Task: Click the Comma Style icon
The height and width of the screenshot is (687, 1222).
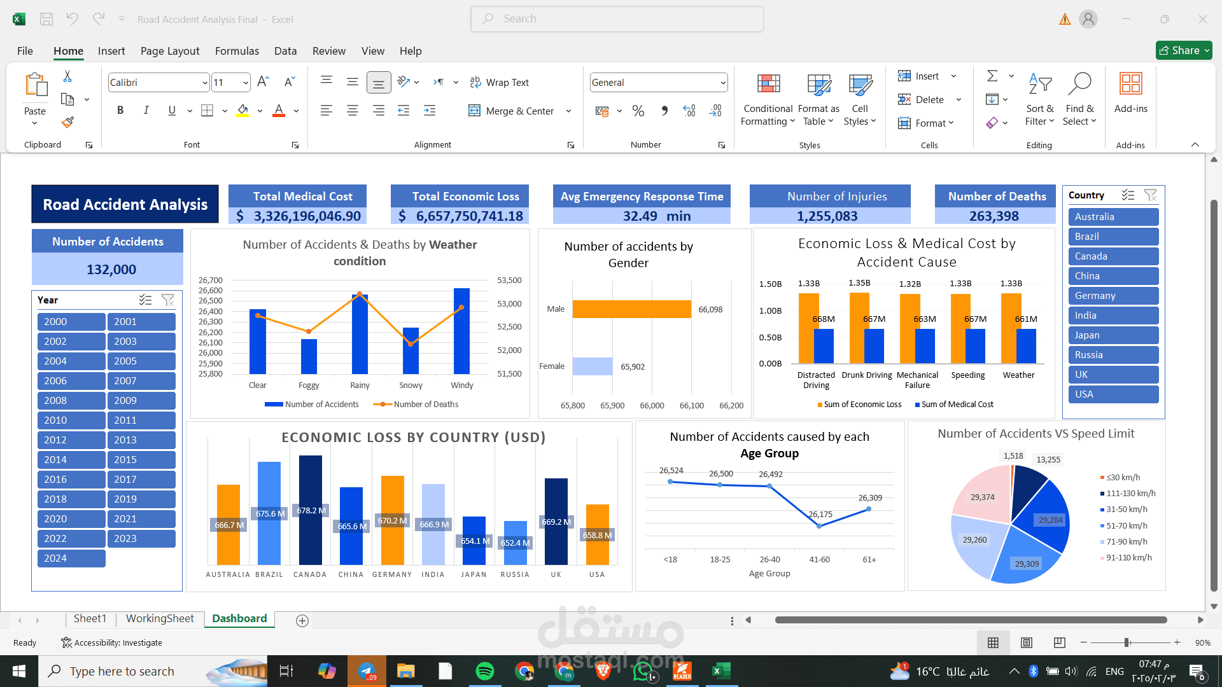Action: [664, 111]
